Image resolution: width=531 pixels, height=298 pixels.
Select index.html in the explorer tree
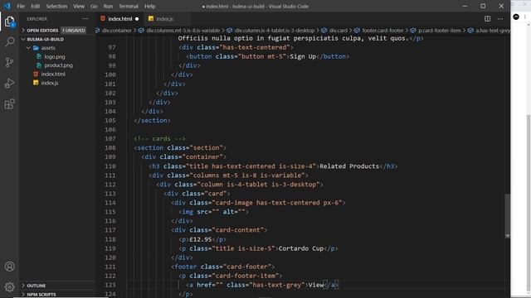tap(53, 74)
